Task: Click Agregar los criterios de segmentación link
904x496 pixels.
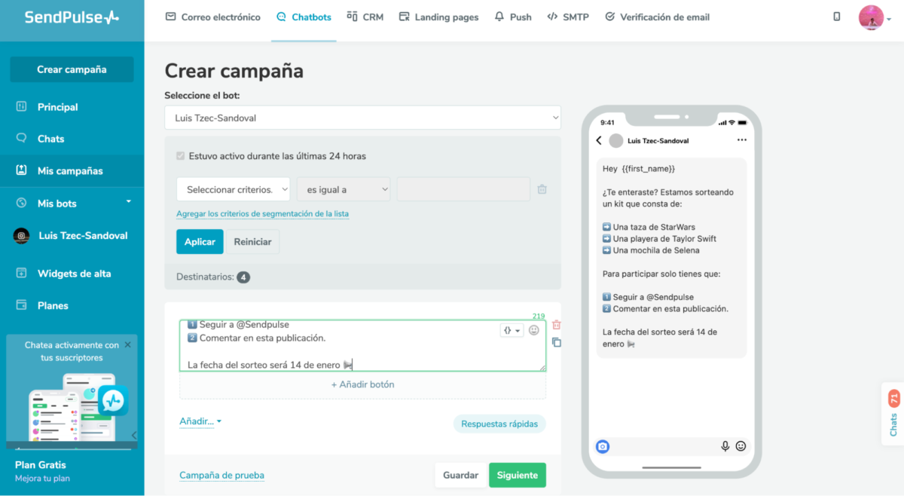Action: (262, 214)
